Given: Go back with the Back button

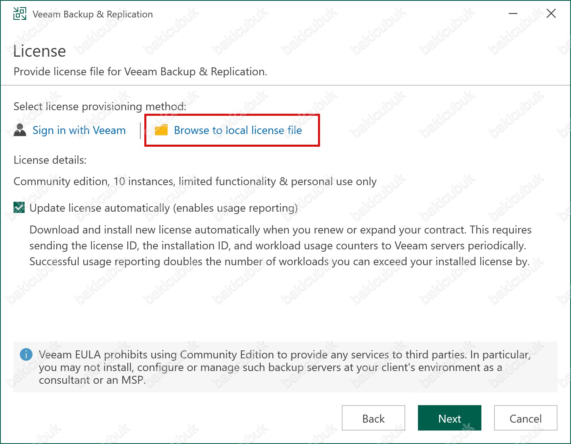Looking at the screenshot, I should coord(374,418).
